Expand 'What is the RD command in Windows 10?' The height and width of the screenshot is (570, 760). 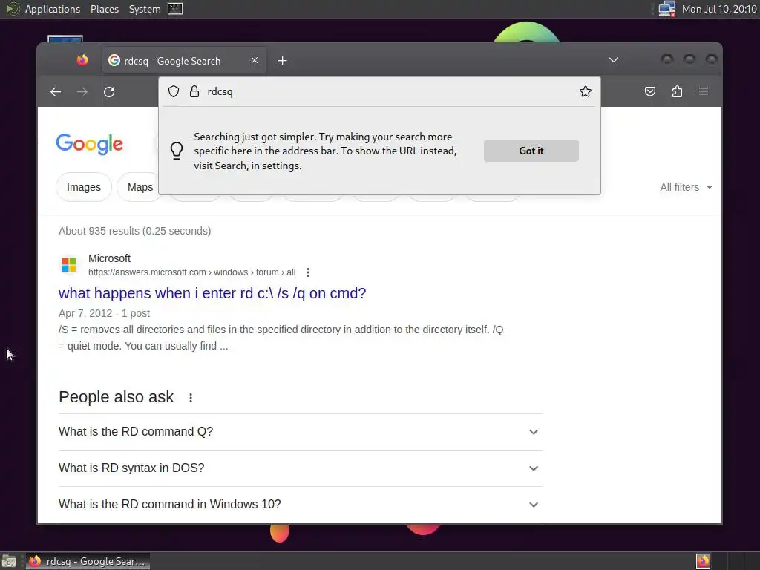click(301, 504)
